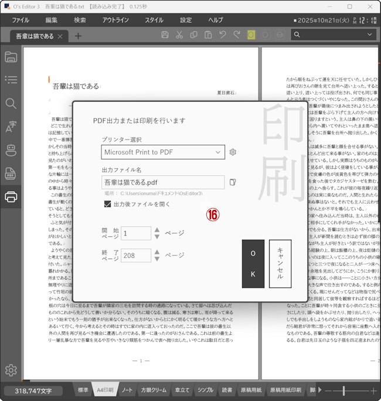
Task: Open the printer settings gear beside printer selection
Action: pos(233,152)
